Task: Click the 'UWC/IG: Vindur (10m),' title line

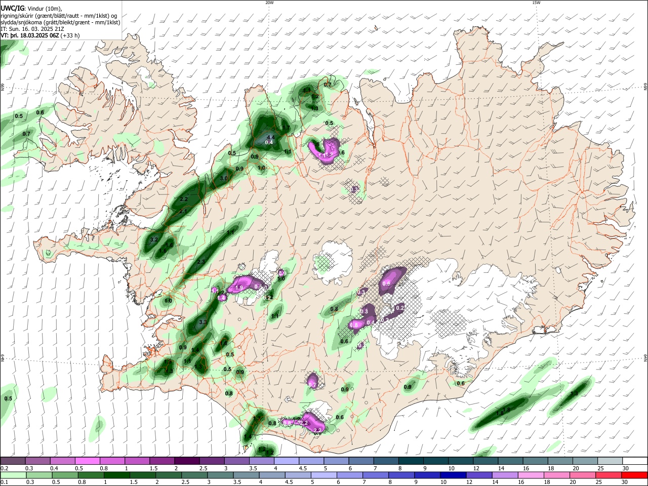Action: pyautogui.click(x=31, y=8)
